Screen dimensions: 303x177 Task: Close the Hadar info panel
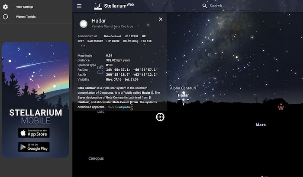(161, 19)
